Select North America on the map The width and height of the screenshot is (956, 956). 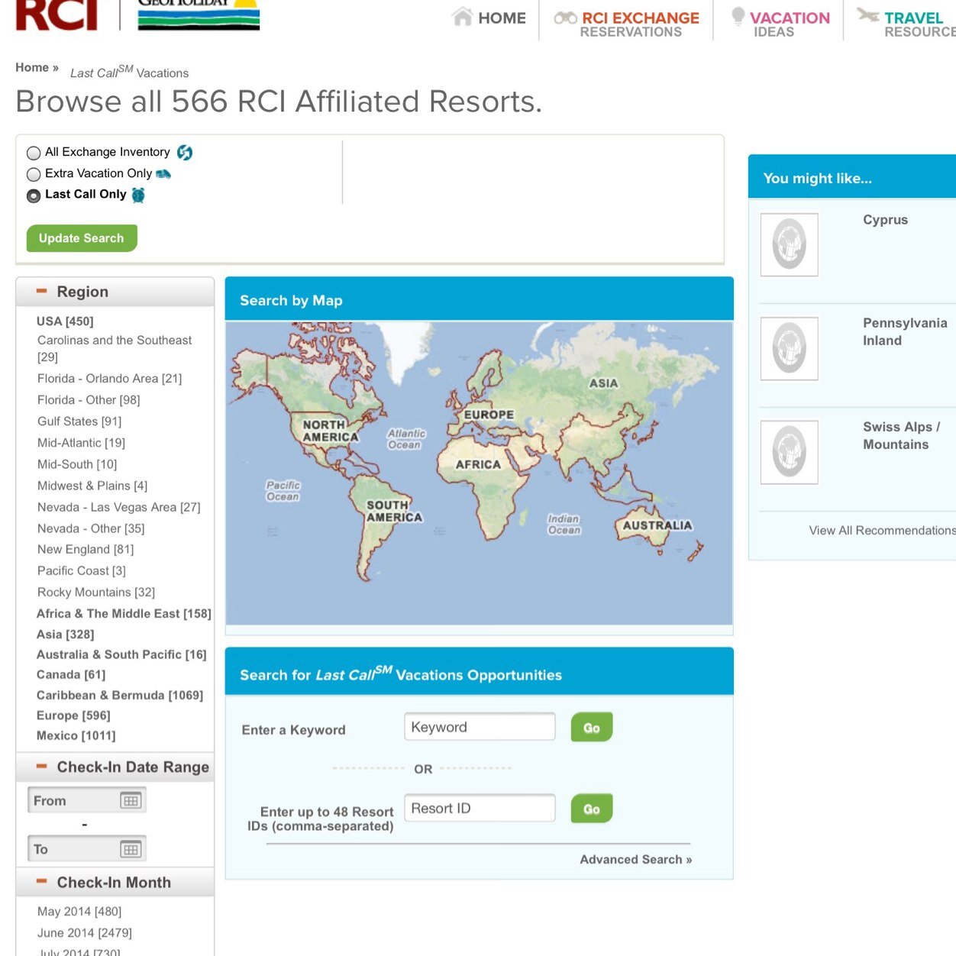click(x=330, y=431)
